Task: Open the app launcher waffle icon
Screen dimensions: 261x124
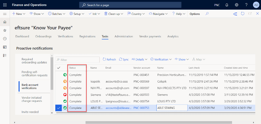Action: (x=5, y=5)
